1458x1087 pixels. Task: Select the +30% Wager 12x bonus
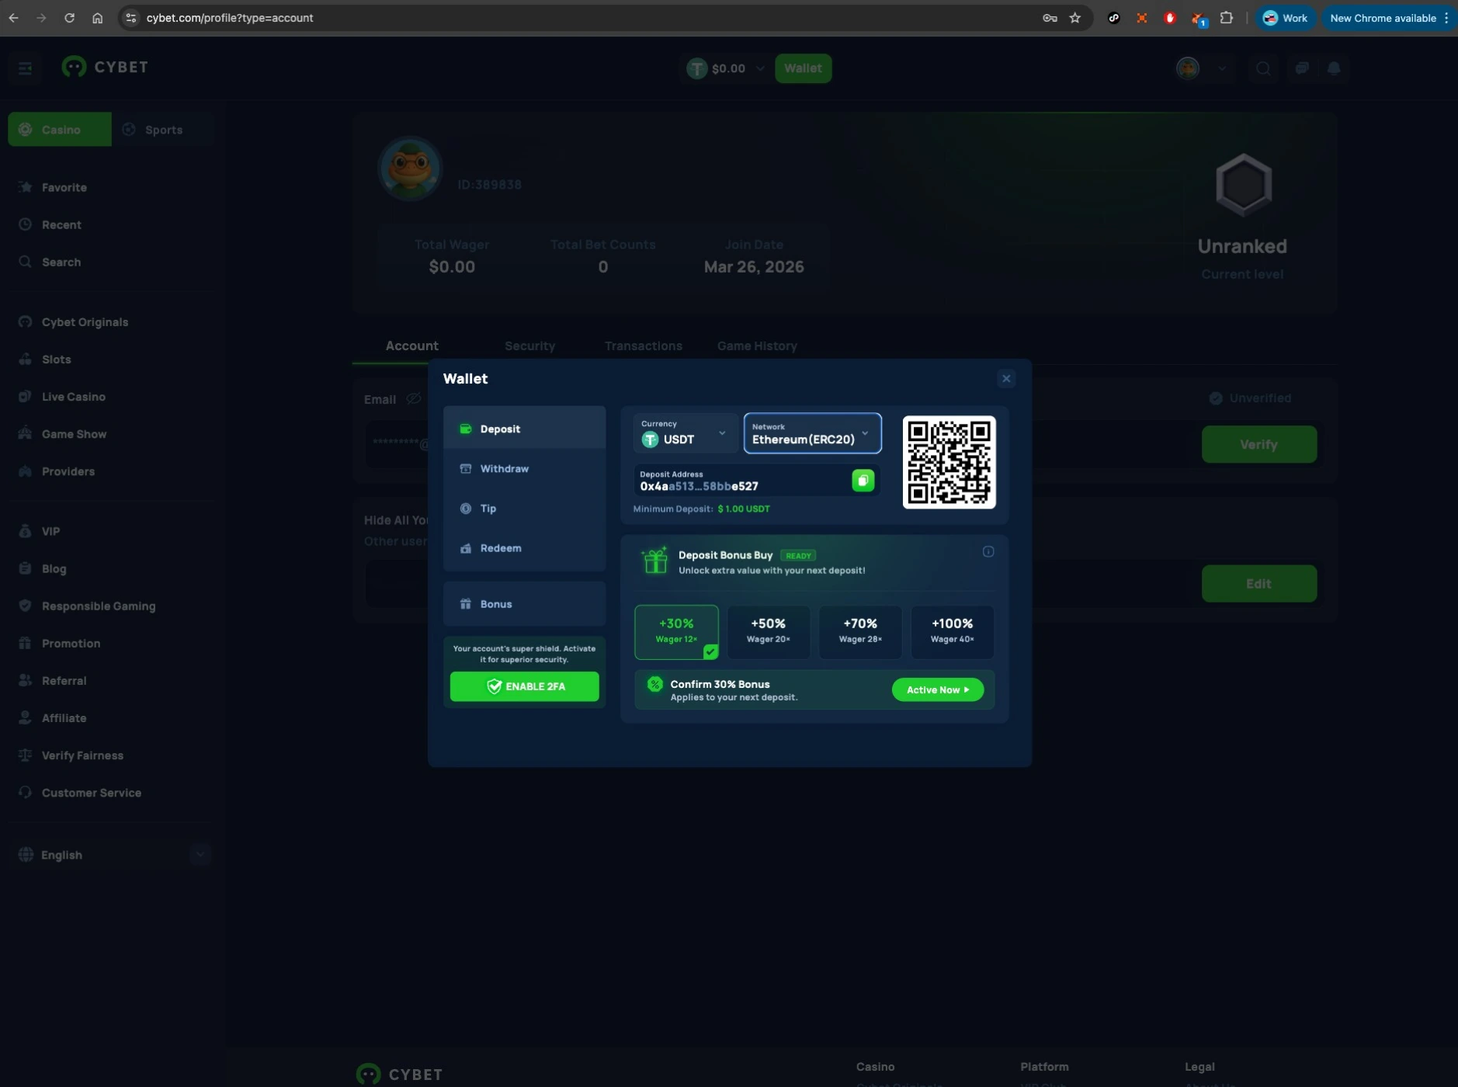point(676,632)
